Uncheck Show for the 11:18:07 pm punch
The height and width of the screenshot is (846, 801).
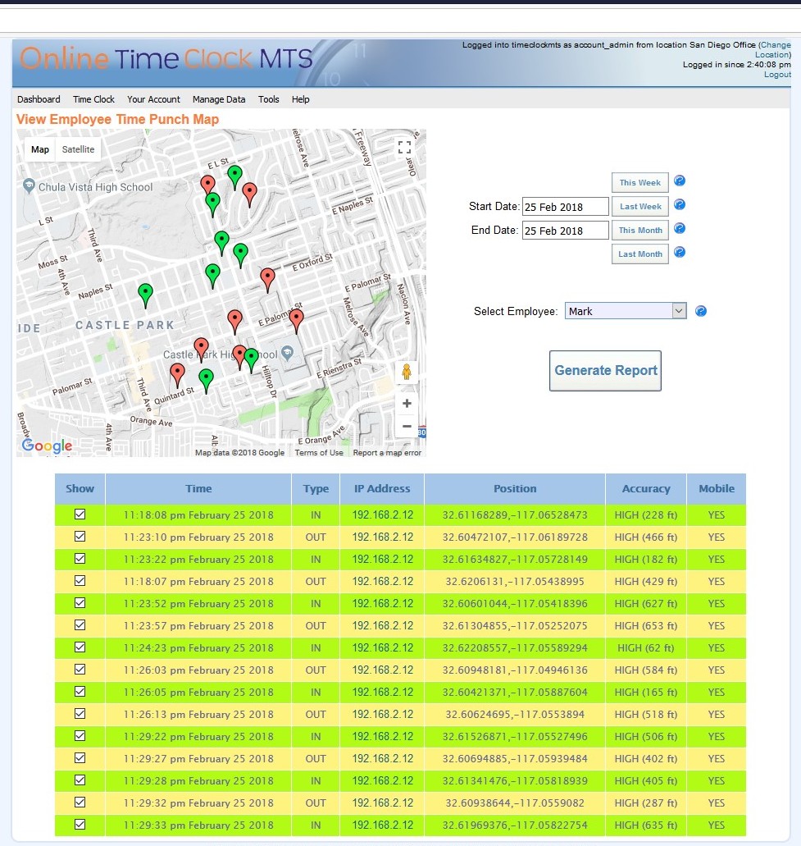point(80,580)
